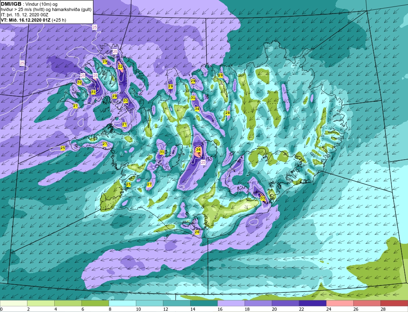Select the 26–28 m/s salmon legend swatch

[x=367, y=303]
